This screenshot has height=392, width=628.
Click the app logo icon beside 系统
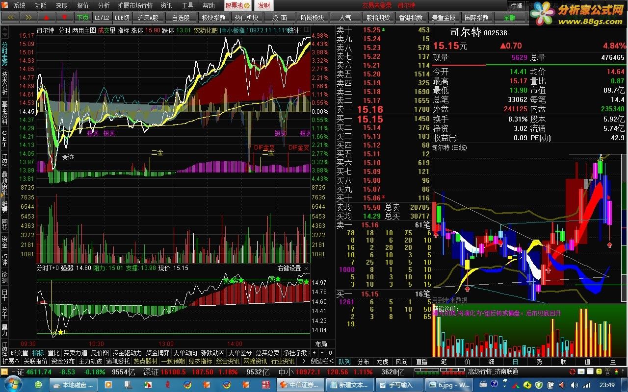tap(5, 5)
